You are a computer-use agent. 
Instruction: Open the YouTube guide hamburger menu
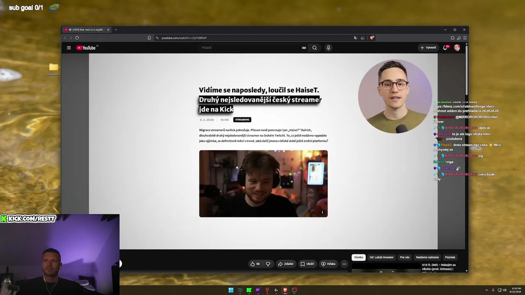(x=69, y=48)
